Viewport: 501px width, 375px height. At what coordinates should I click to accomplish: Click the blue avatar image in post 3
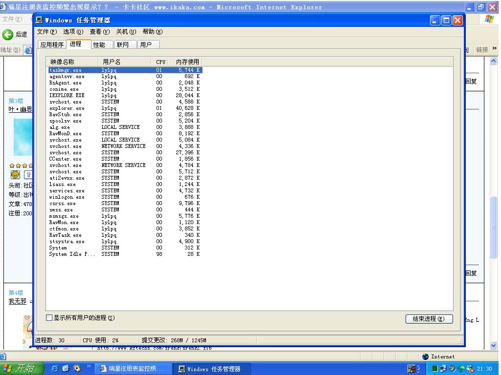point(23,137)
